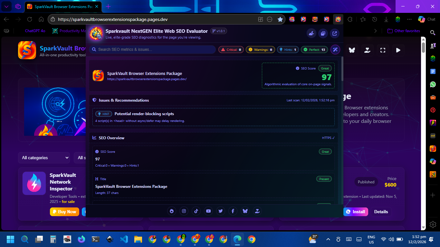Expand the All categories dropdown
Screen dimensions: 440x247
(x=44, y=158)
